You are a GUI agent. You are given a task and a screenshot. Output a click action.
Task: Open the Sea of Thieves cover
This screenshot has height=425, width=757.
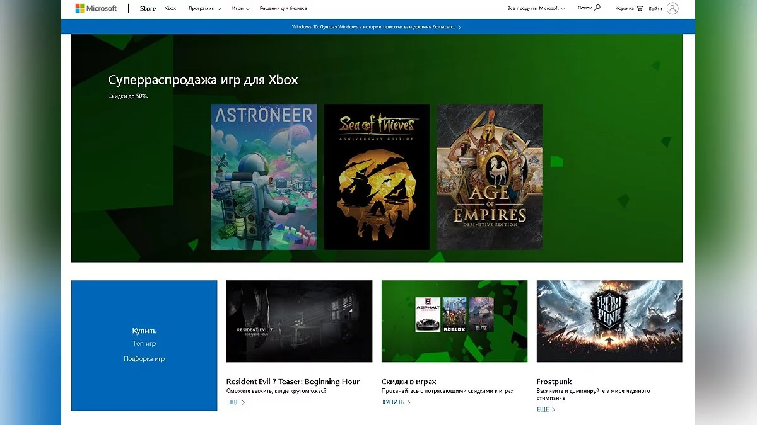[x=377, y=177]
